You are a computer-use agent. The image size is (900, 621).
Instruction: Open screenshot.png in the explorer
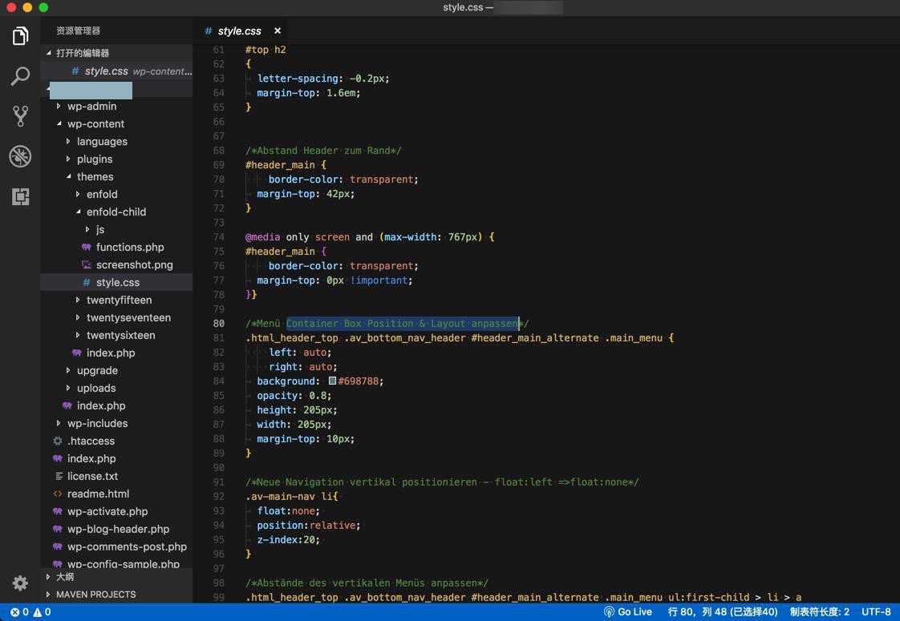(134, 264)
